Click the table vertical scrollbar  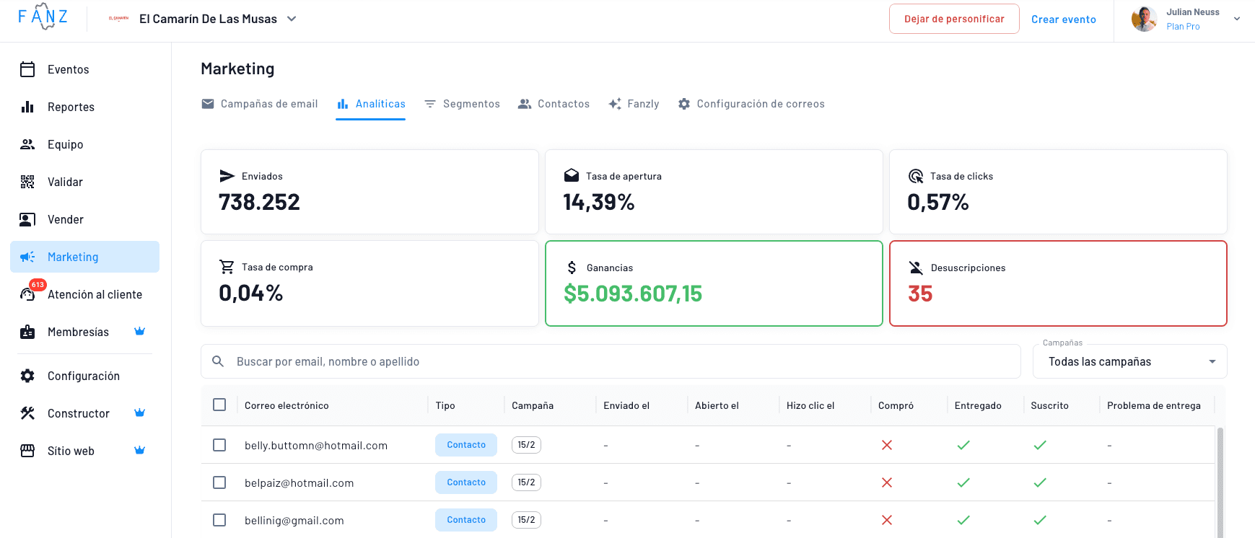[1220, 482]
